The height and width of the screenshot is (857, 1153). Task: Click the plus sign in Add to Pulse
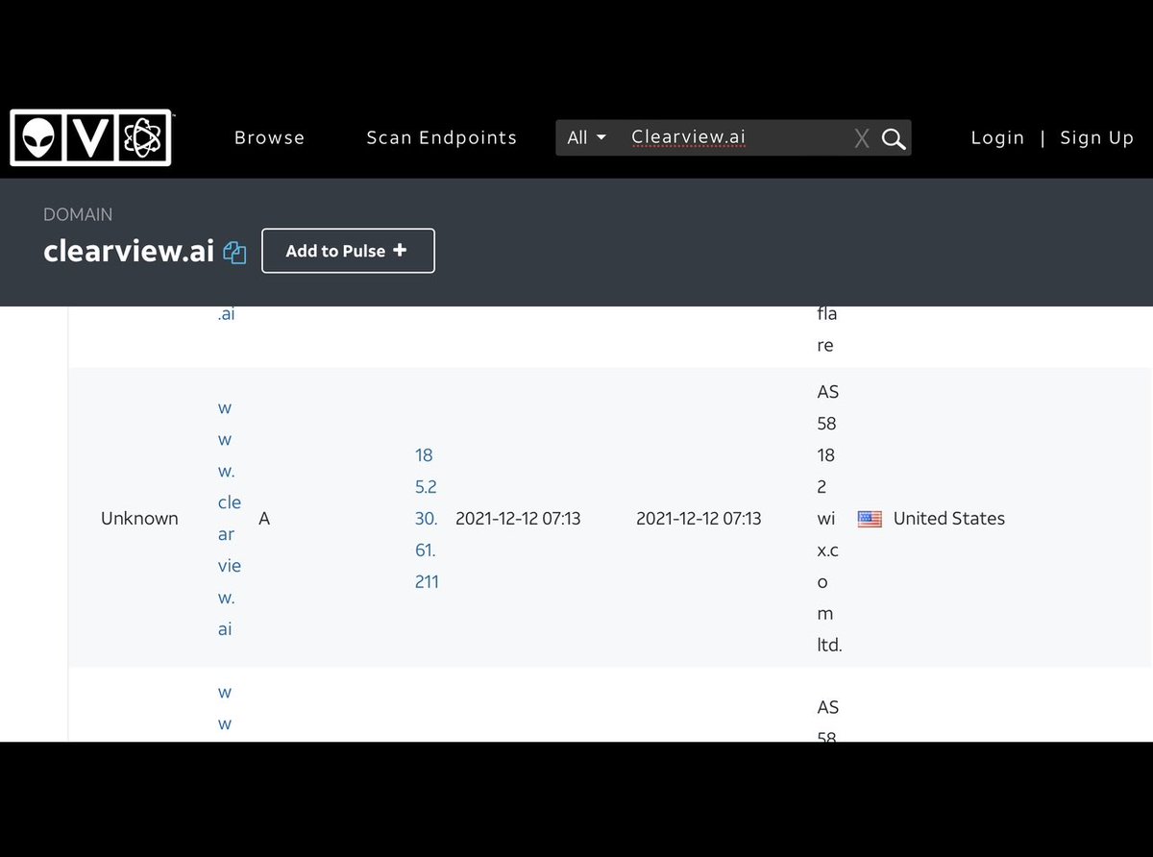pyautogui.click(x=400, y=250)
